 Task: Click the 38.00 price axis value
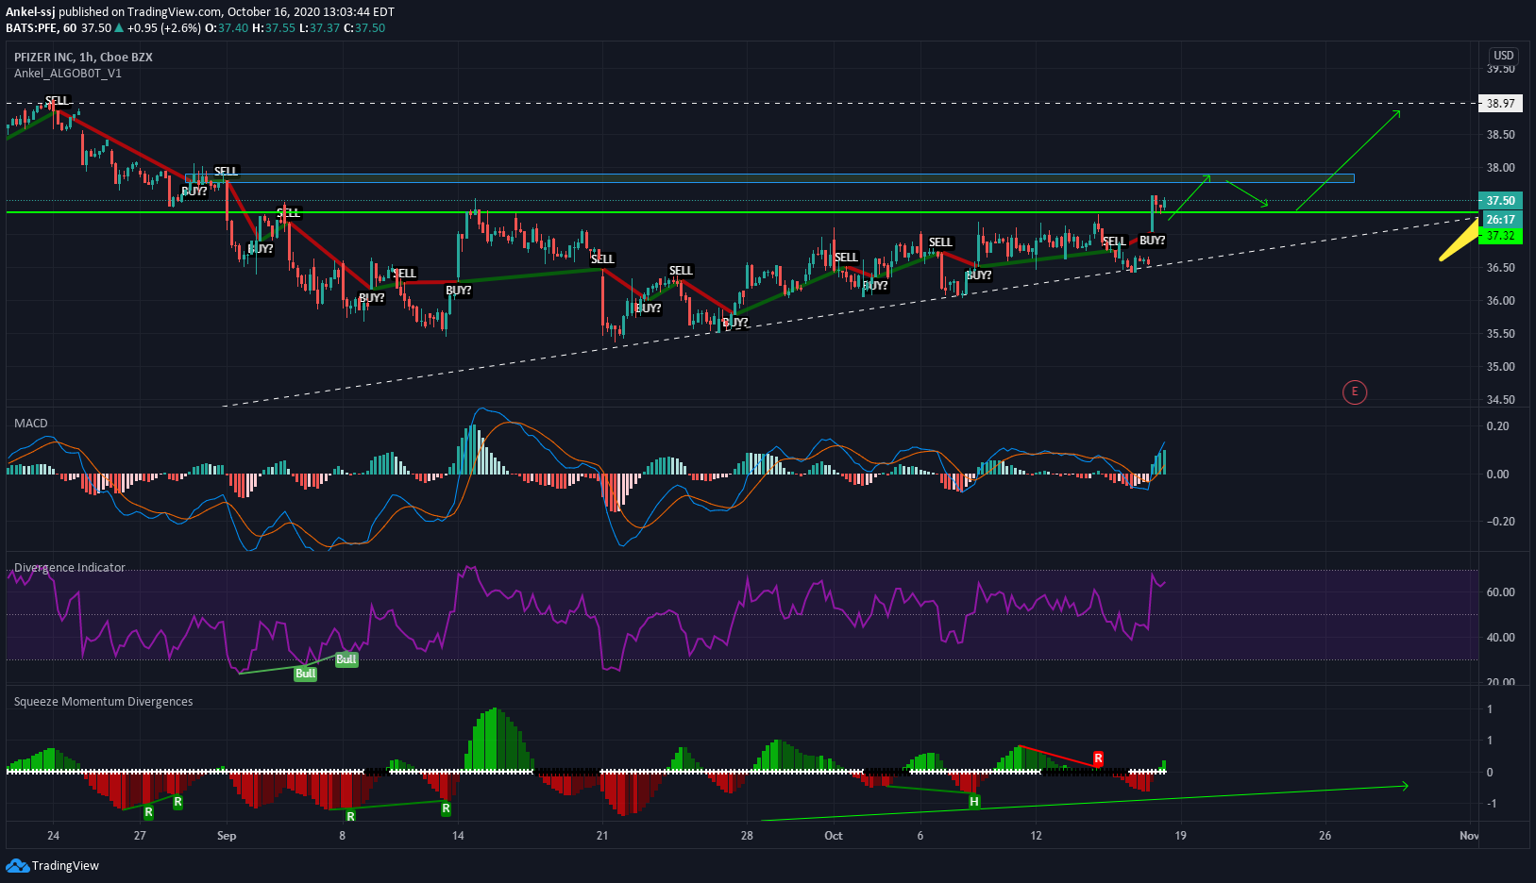pos(1501,168)
